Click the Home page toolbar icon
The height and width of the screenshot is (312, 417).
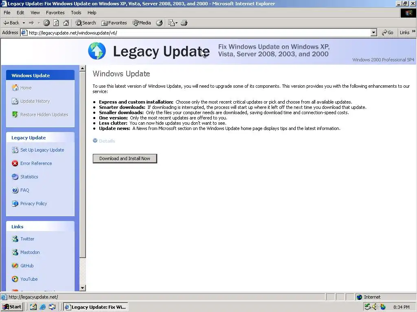pos(66,23)
